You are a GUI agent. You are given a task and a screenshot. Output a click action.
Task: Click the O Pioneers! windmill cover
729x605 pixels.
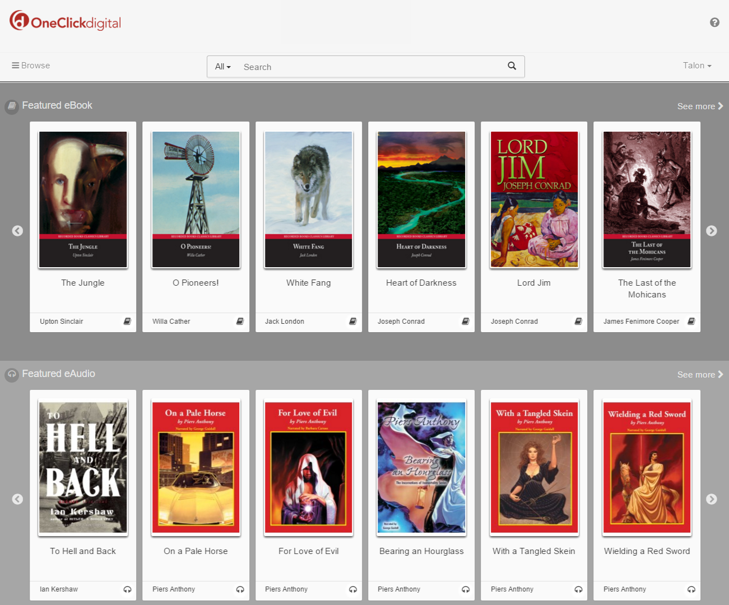click(x=196, y=199)
